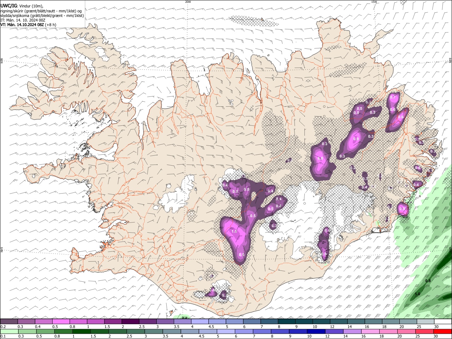Click the lavender 4 swatch in top legend row
Image resolution: width=452 pixels, height=339 pixels.
200,322
